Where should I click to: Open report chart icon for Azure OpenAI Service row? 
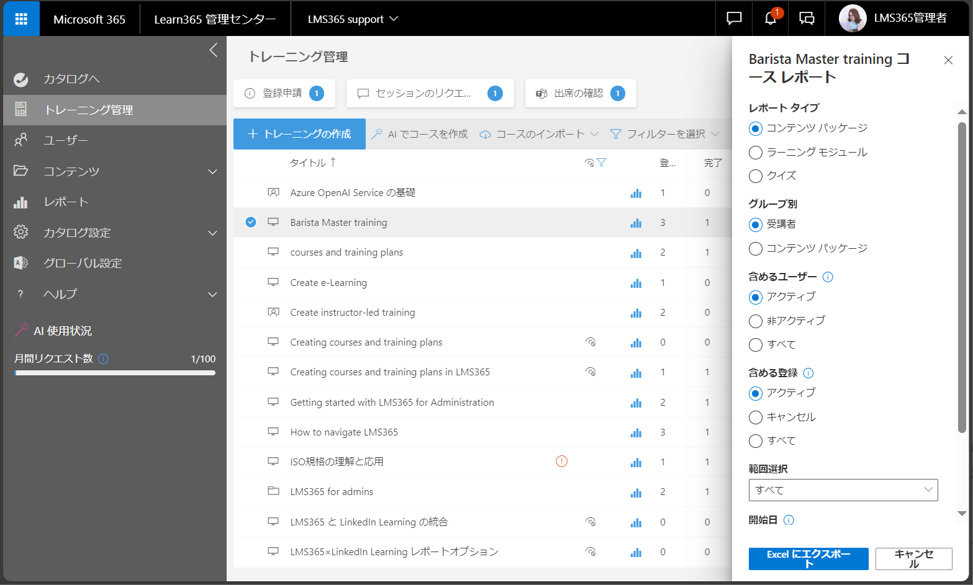pyautogui.click(x=636, y=193)
